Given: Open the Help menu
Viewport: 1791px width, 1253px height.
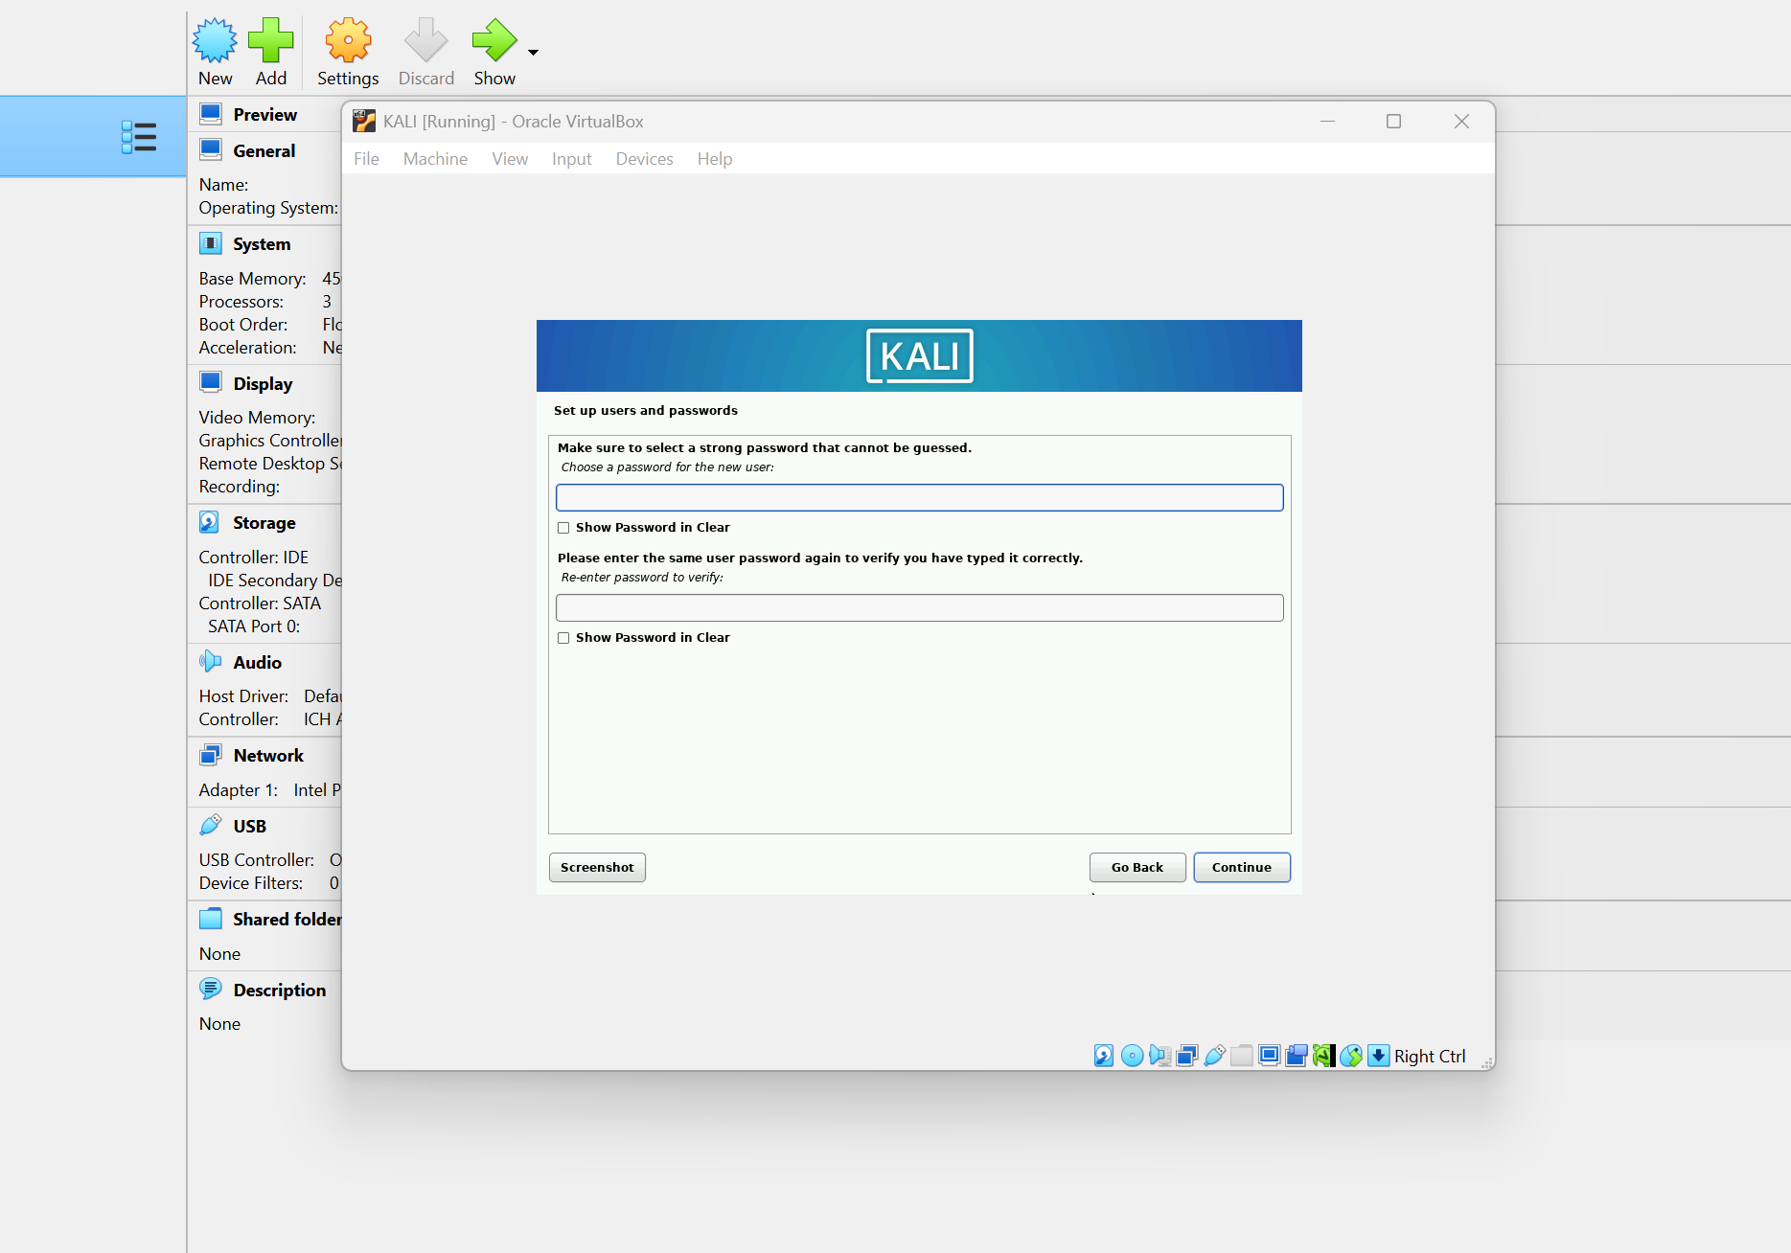Looking at the screenshot, I should [715, 159].
